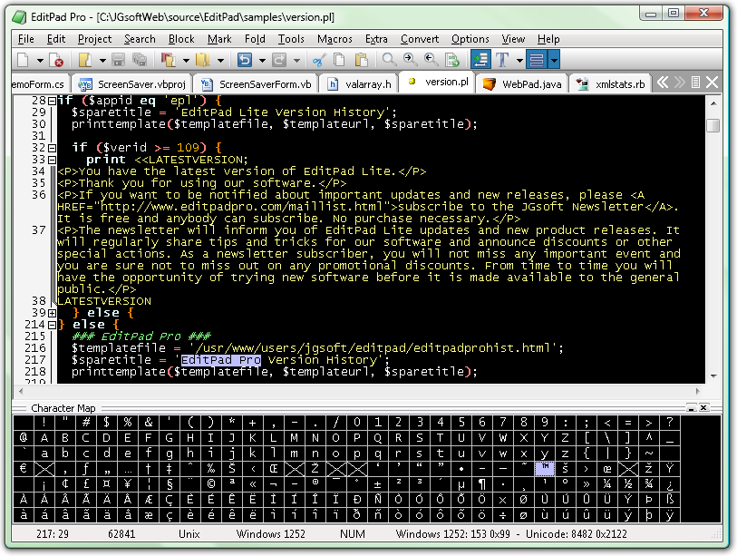Switch to the ScreenSaverForm.vb tab
This screenshot has height=556, width=737.
256,84
